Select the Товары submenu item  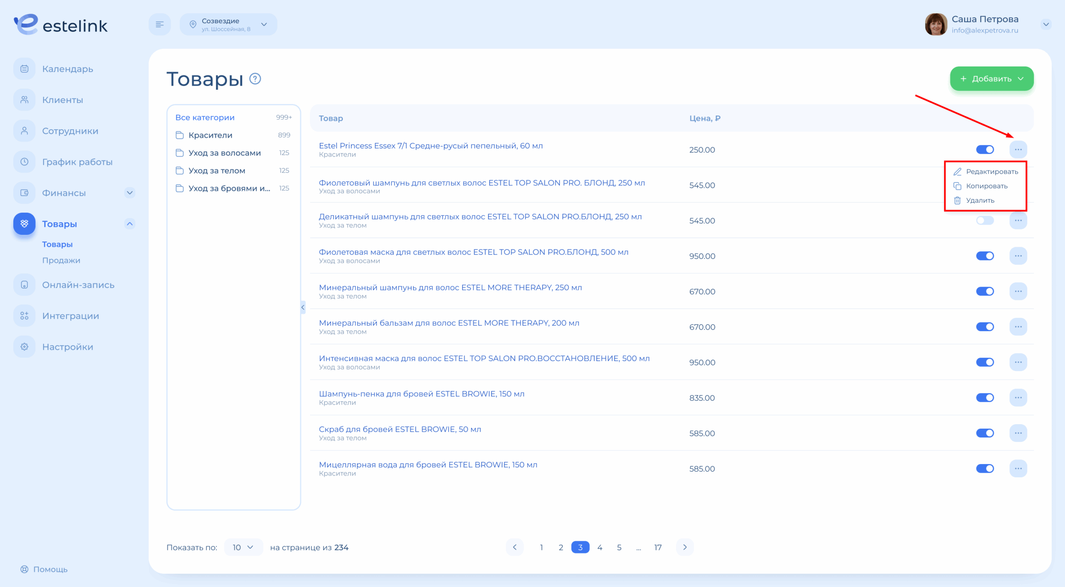[x=57, y=244]
